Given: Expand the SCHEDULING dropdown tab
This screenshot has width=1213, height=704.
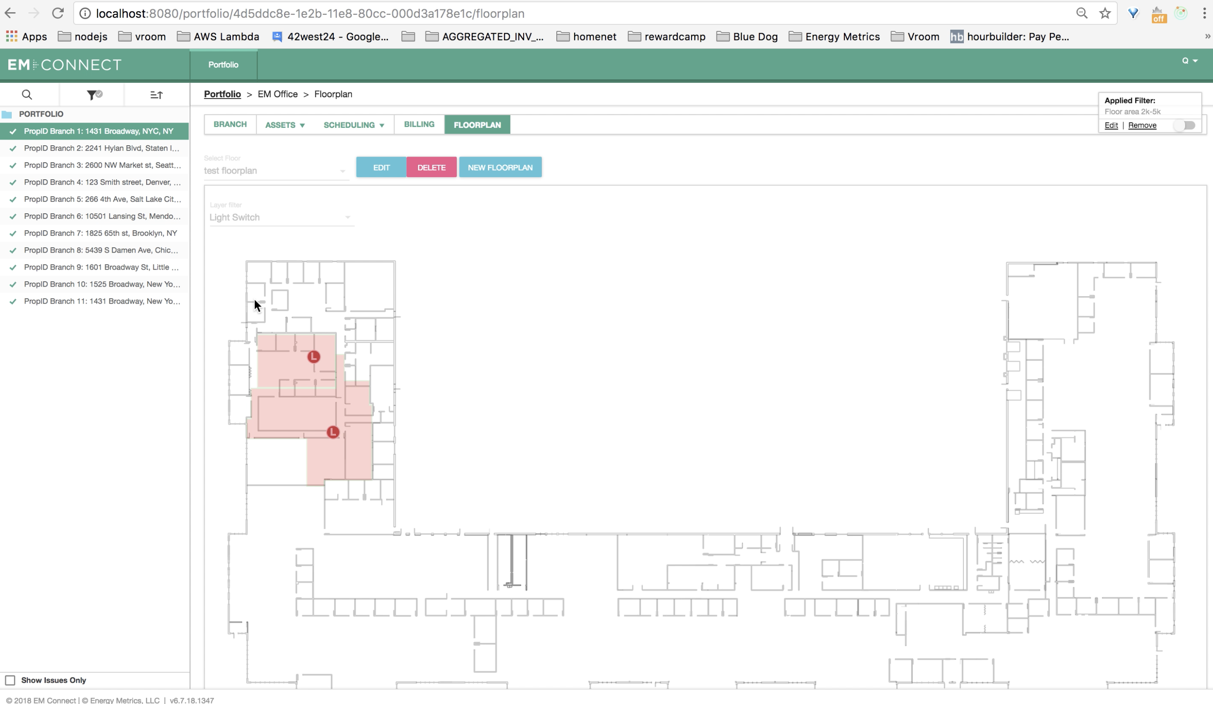Looking at the screenshot, I should 354,125.
